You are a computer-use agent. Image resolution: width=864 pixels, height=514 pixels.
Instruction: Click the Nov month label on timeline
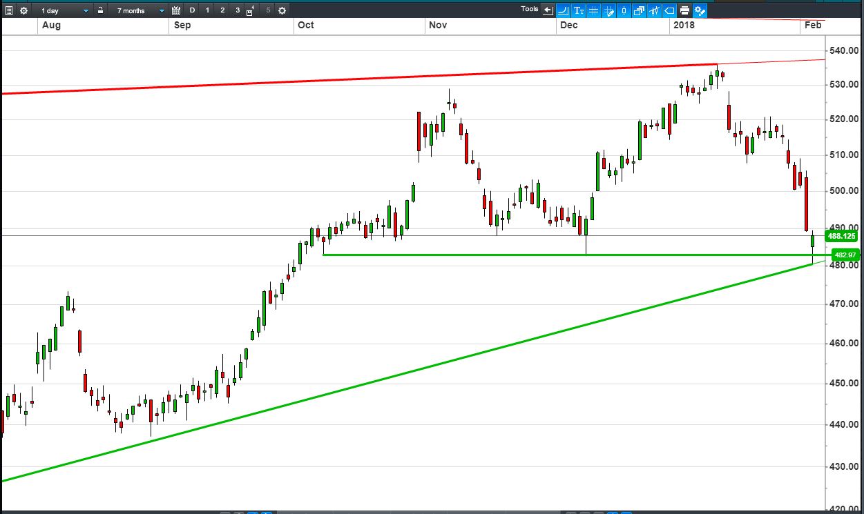(438, 25)
